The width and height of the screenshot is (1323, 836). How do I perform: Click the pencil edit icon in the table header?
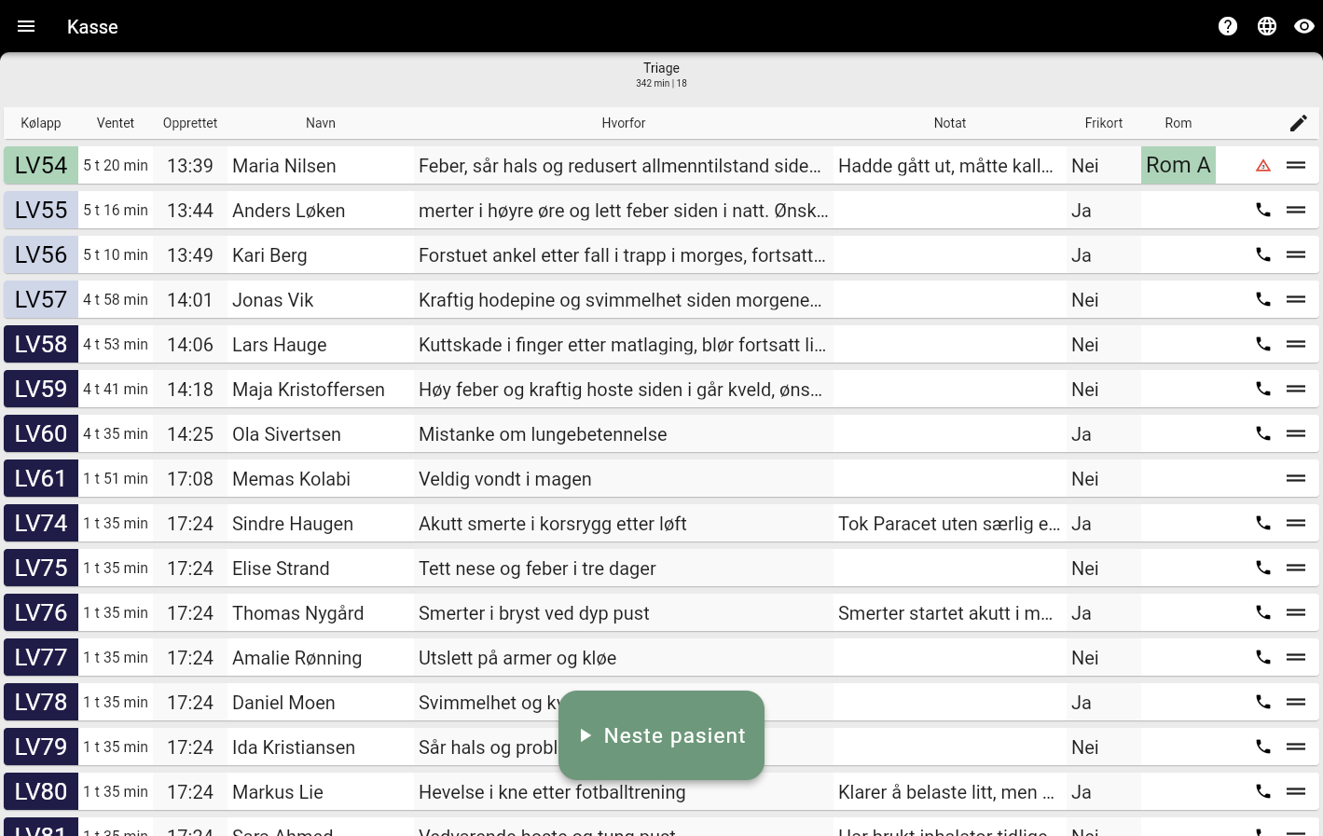click(x=1299, y=123)
